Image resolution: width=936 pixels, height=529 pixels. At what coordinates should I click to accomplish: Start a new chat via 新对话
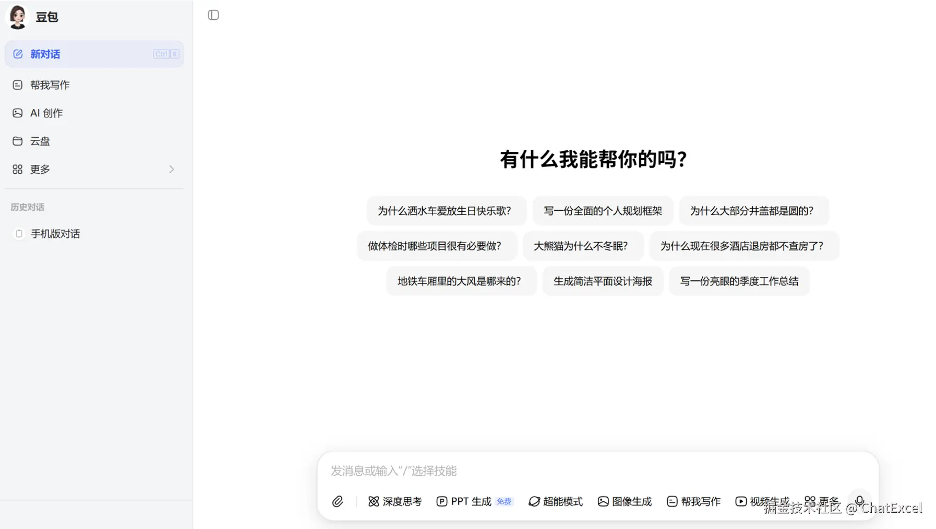[x=94, y=54]
